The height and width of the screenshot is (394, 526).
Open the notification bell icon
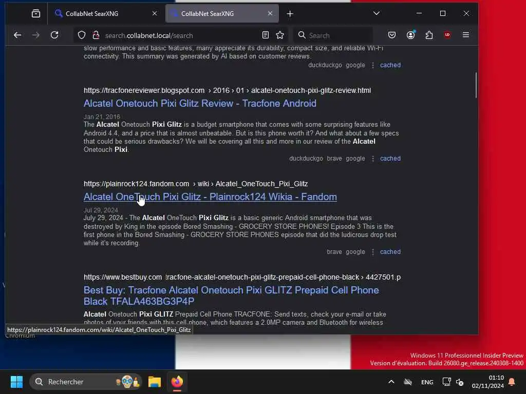(512, 382)
